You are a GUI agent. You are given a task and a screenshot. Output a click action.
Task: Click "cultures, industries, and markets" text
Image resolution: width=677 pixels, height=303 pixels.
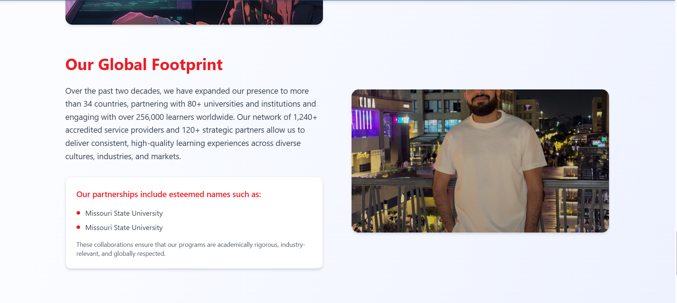point(123,157)
